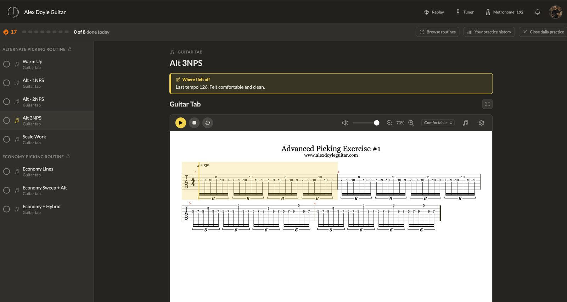Click the volume slider handle
Image resolution: width=567 pixels, height=302 pixels.
click(x=376, y=123)
